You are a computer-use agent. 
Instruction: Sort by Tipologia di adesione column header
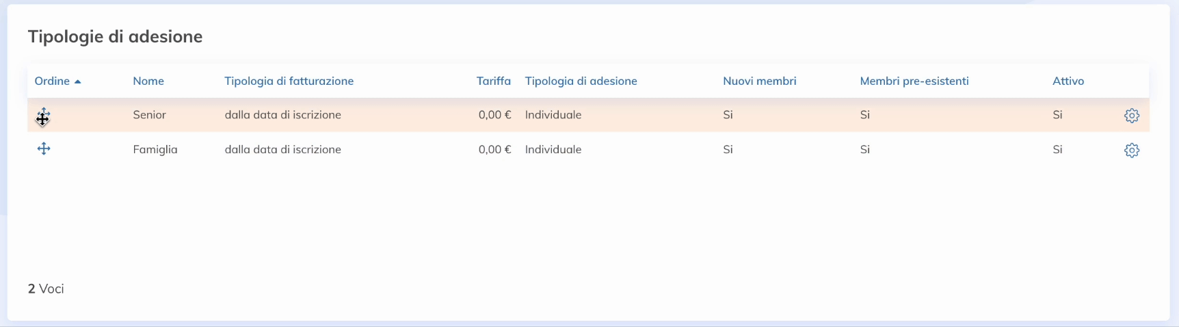[x=581, y=81]
